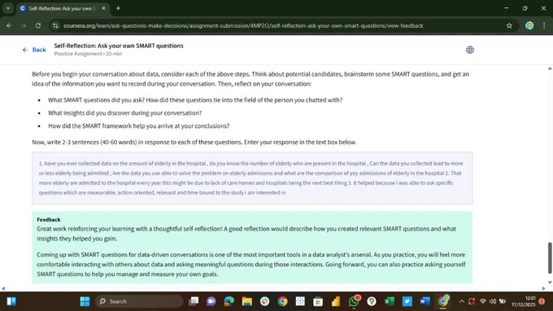Open Word from the taskbar
The height and width of the screenshot is (311, 553).
point(425,301)
